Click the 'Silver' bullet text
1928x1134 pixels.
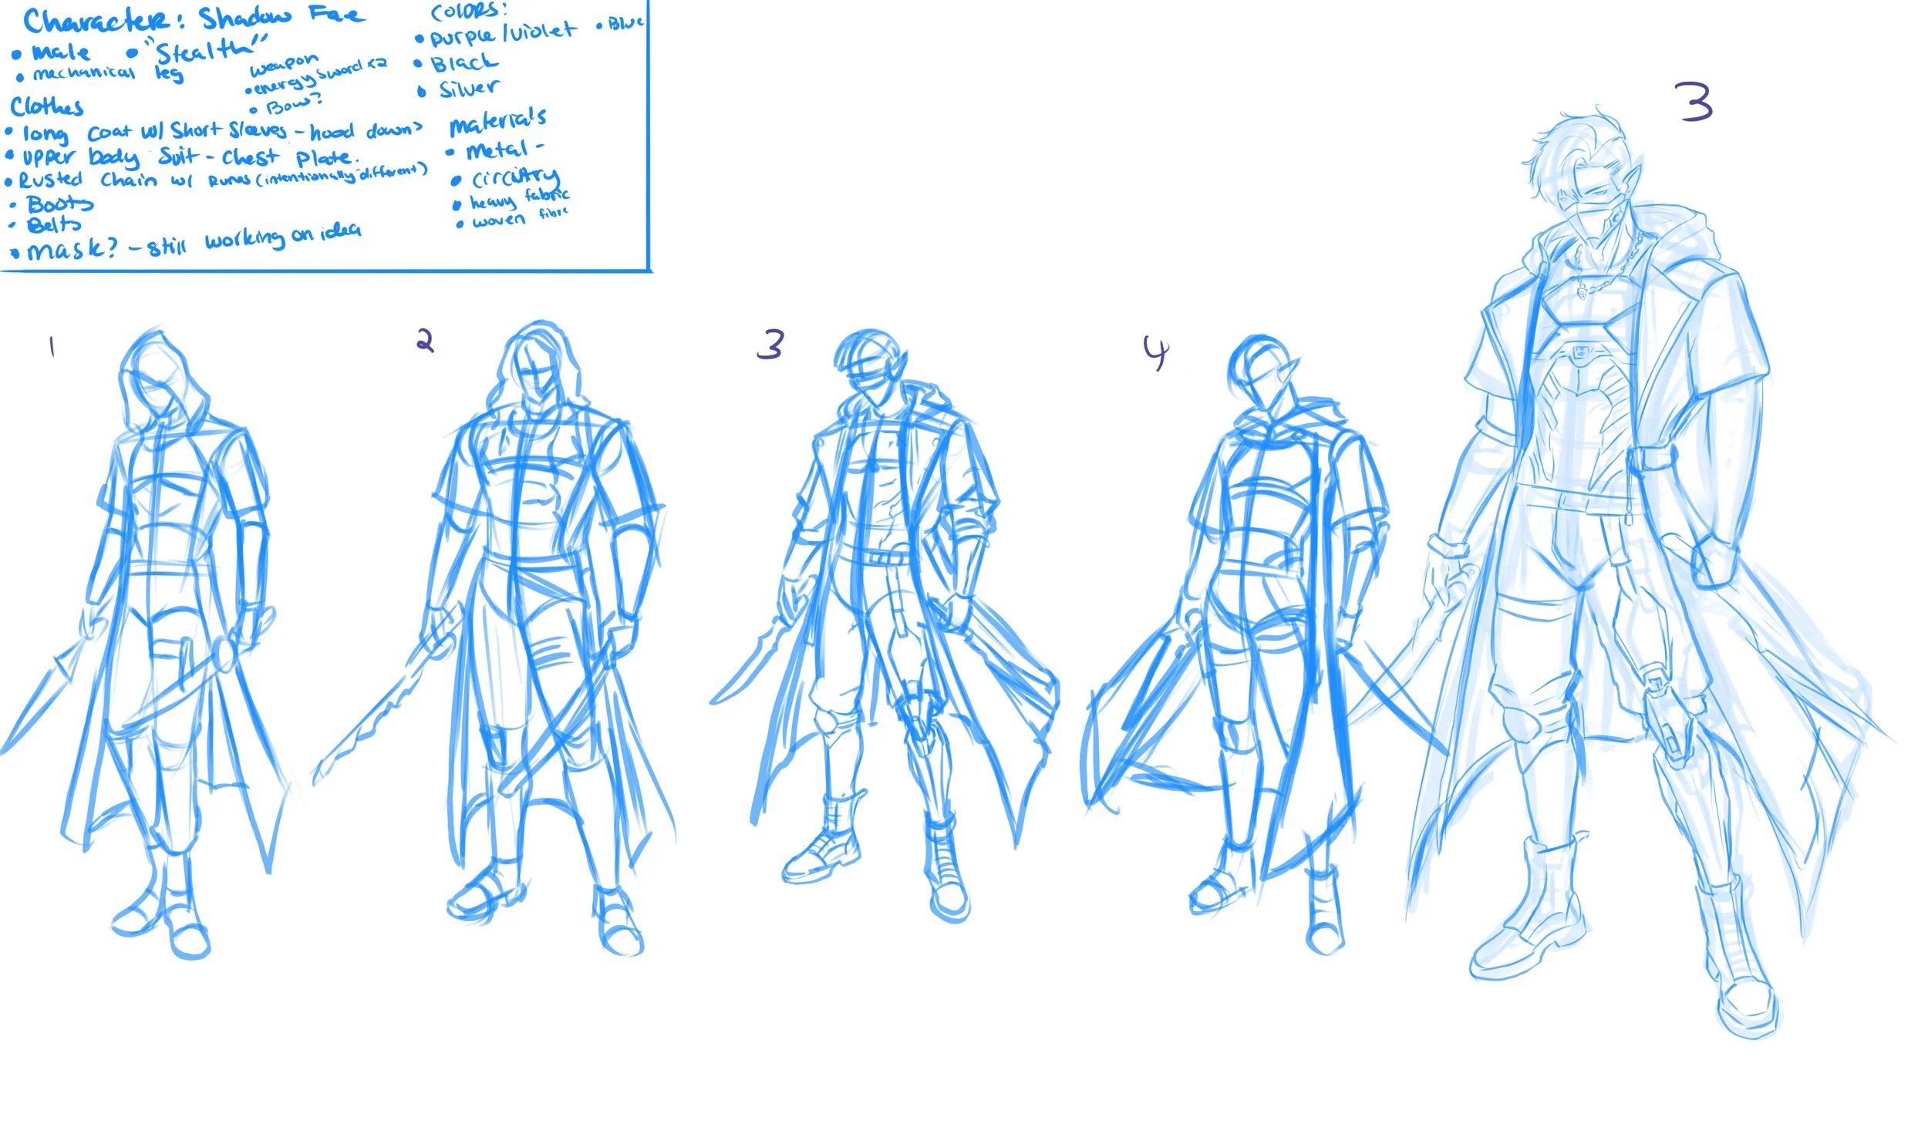(467, 89)
